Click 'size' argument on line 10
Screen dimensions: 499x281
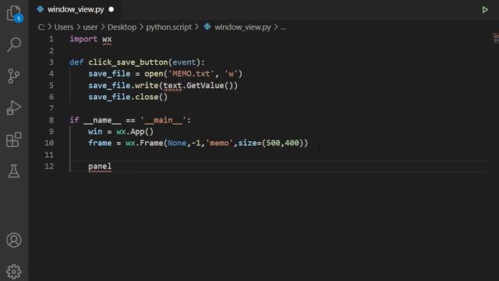247,143
